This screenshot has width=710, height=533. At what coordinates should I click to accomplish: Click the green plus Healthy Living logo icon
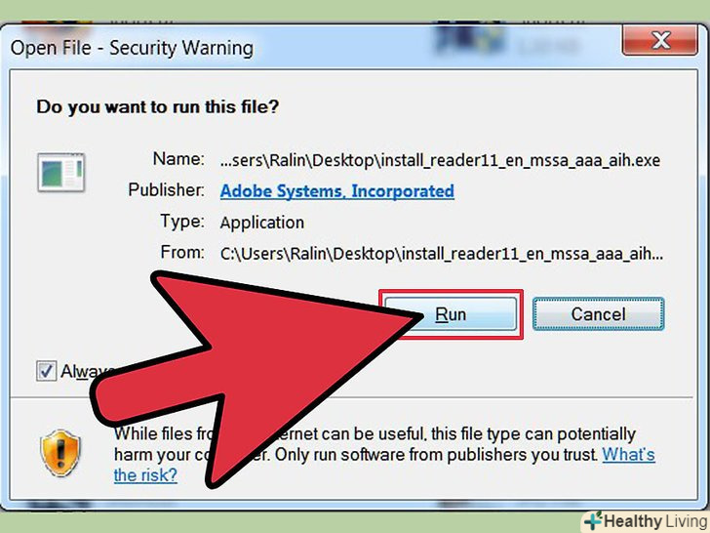click(x=592, y=521)
